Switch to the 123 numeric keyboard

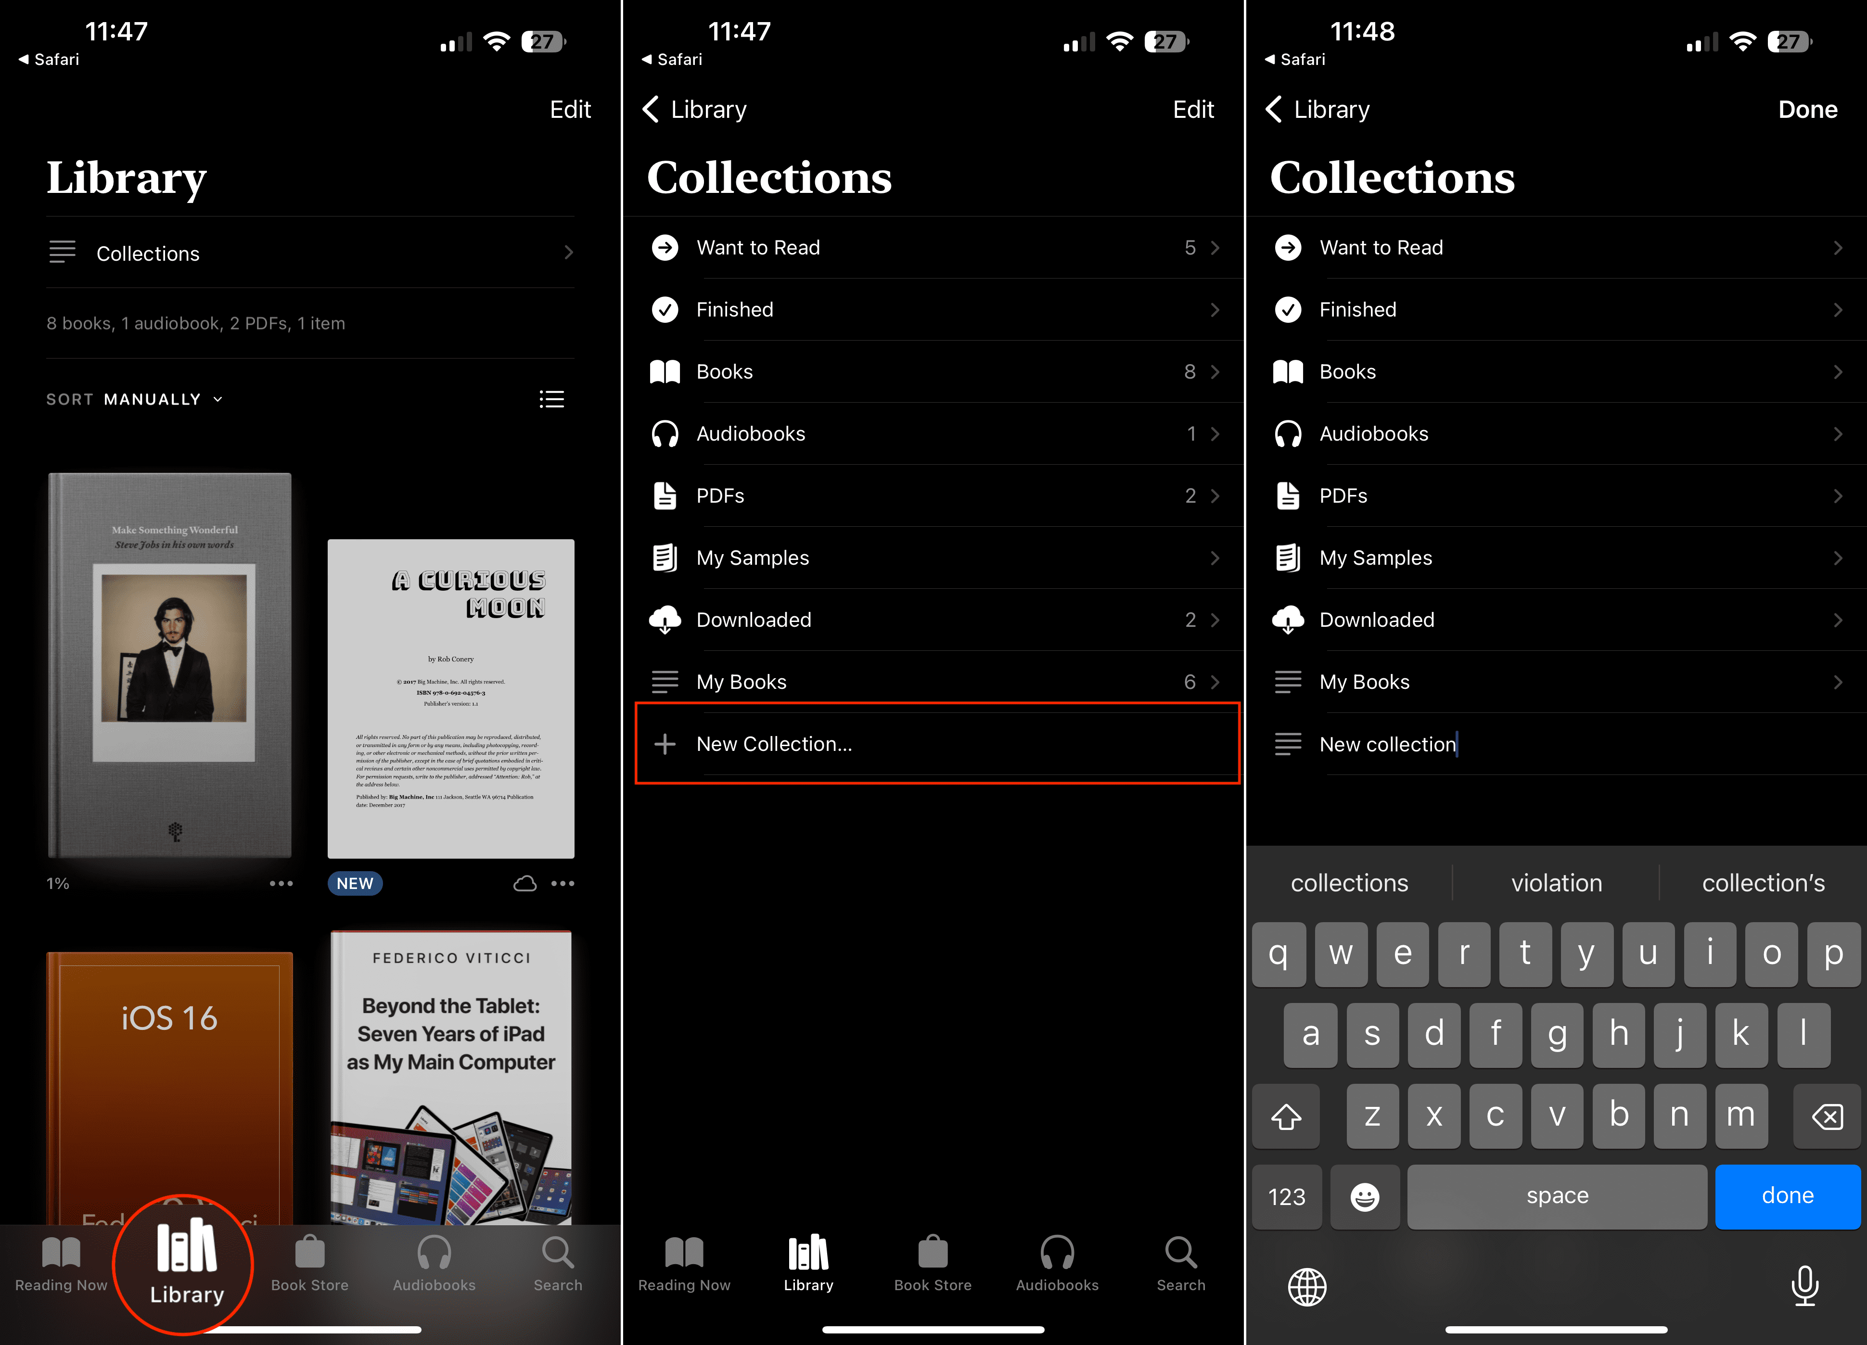[x=1287, y=1196]
